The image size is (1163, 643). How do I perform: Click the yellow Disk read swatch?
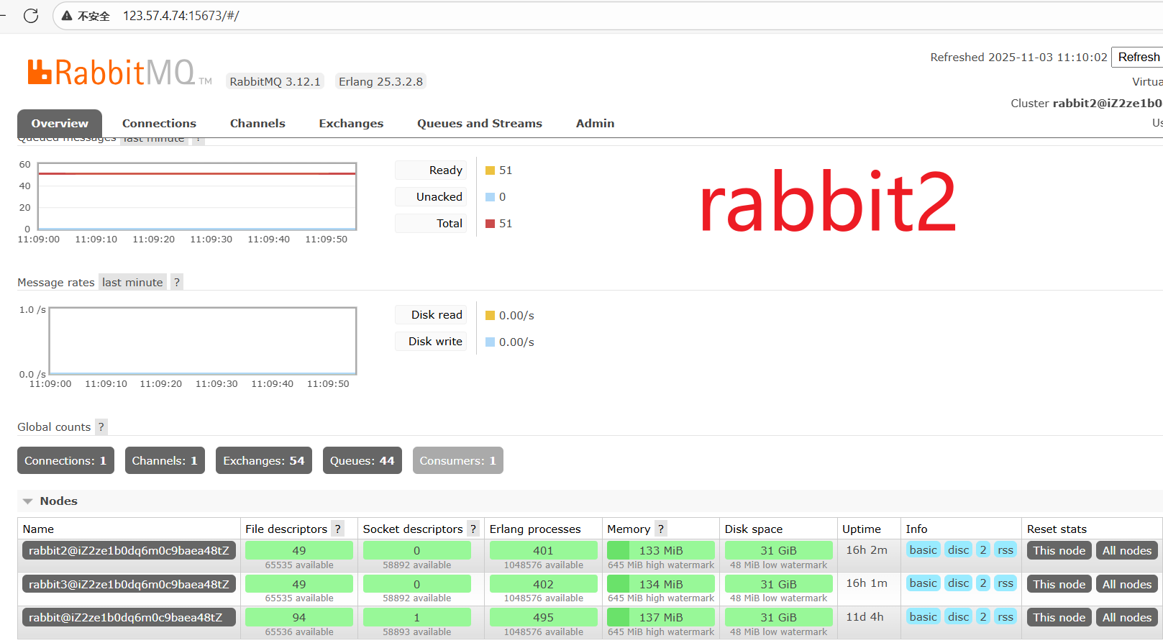[490, 315]
